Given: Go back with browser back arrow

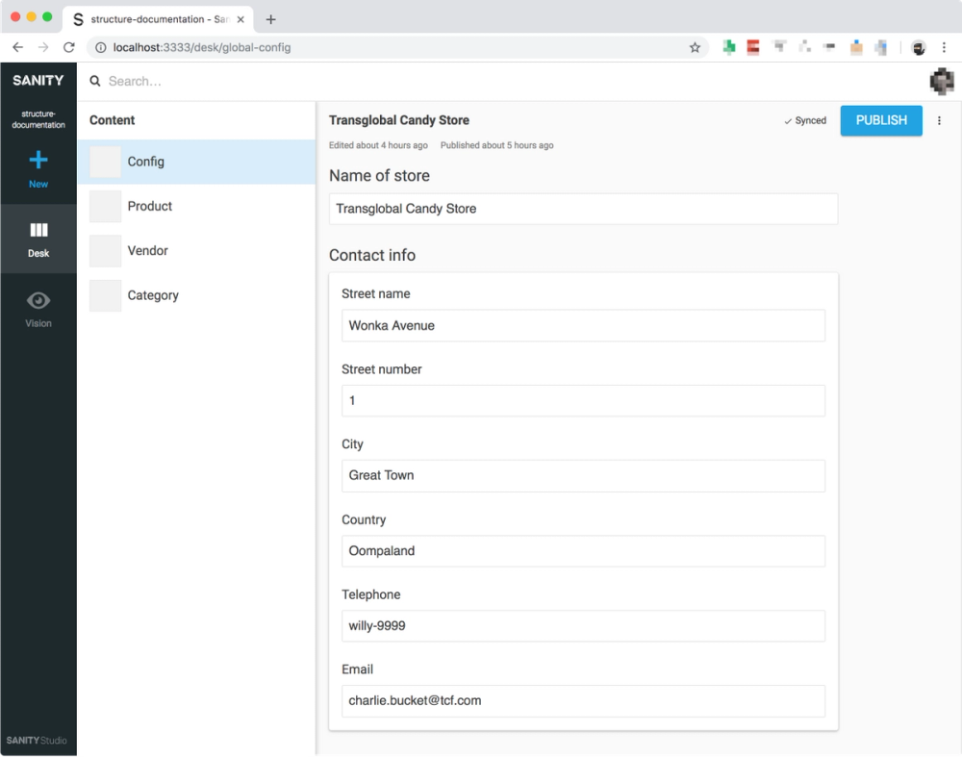Looking at the screenshot, I should (x=17, y=47).
